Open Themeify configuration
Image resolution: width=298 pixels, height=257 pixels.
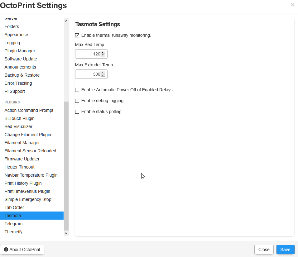pyautogui.click(x=13, y=232)
